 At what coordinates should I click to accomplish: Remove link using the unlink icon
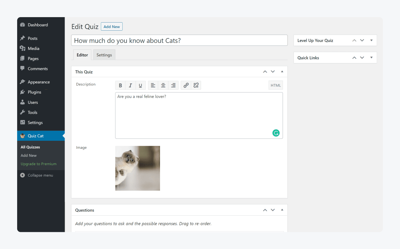(196, 85)
